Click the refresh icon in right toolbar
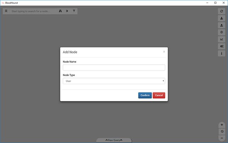Image resolution: width=228 pixels, height=143 pixels. [x=222, y=11]
